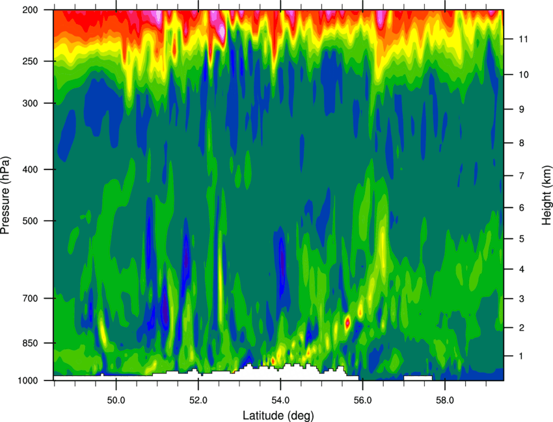Select the 400 pressure tick label

coord(31,169)
